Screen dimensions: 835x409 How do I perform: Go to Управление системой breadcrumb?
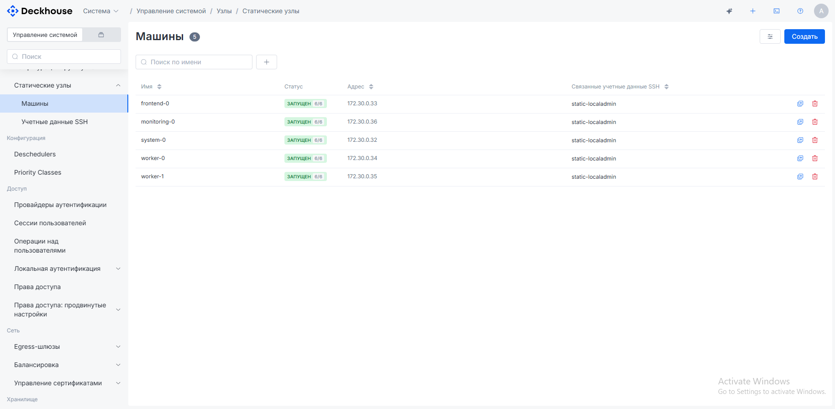coord(171,11)
